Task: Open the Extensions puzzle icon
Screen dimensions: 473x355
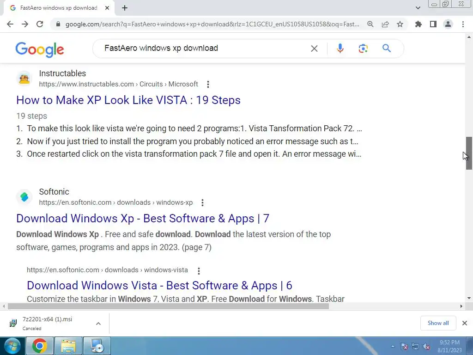Action: [x=418, y=24]
